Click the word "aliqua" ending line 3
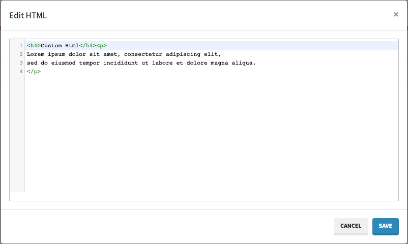Image resolution: width=408 pixels, height=244 pixels. tap(243, 63)
